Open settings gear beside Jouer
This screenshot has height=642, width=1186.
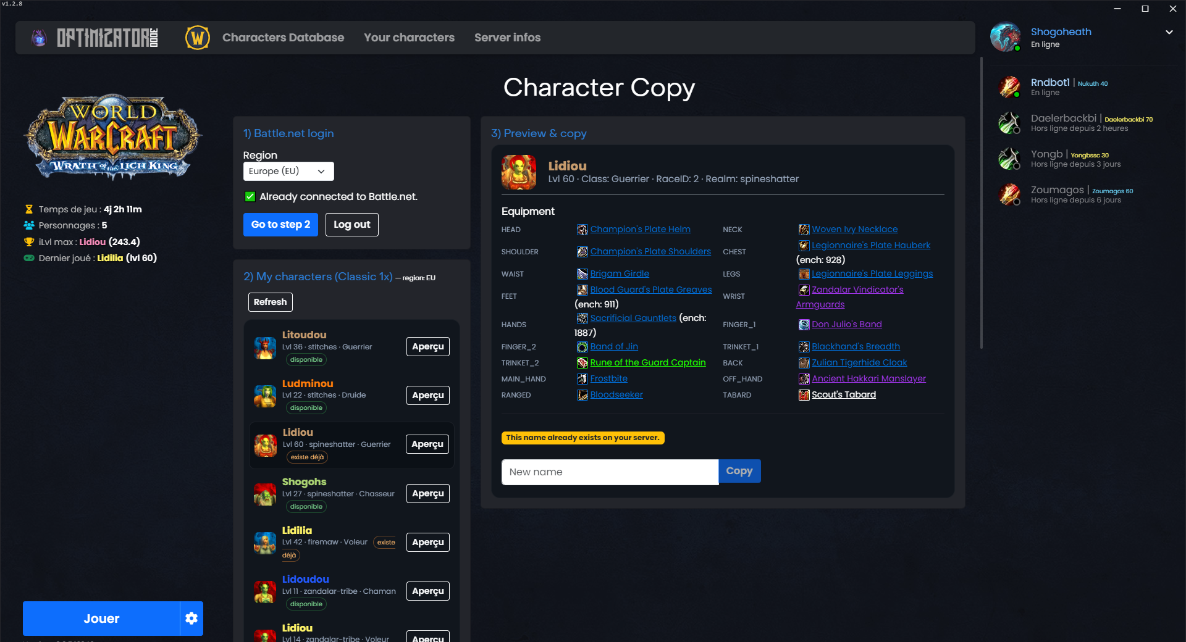191,619
